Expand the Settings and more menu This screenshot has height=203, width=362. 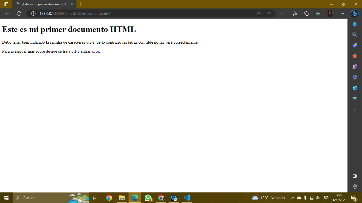[342, 13]
